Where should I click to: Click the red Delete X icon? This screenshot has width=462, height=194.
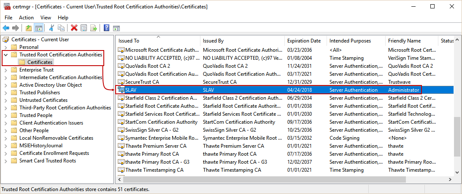tap(74, 28)
